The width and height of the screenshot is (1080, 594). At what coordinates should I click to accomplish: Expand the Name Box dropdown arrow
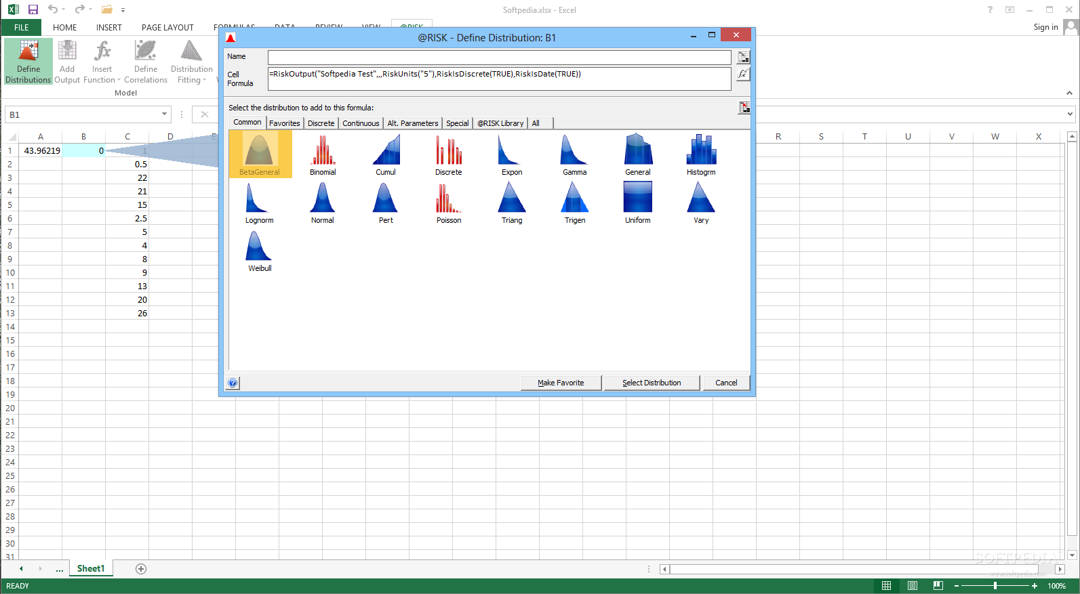164,114
